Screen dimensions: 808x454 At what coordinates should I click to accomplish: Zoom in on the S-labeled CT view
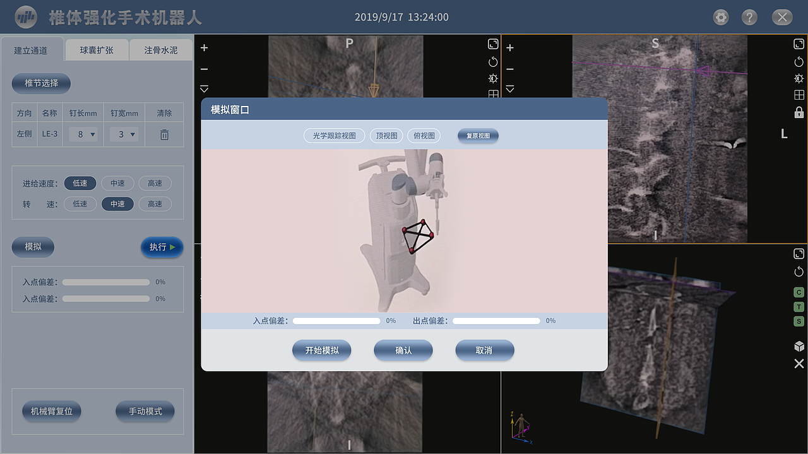coord(510,48)
